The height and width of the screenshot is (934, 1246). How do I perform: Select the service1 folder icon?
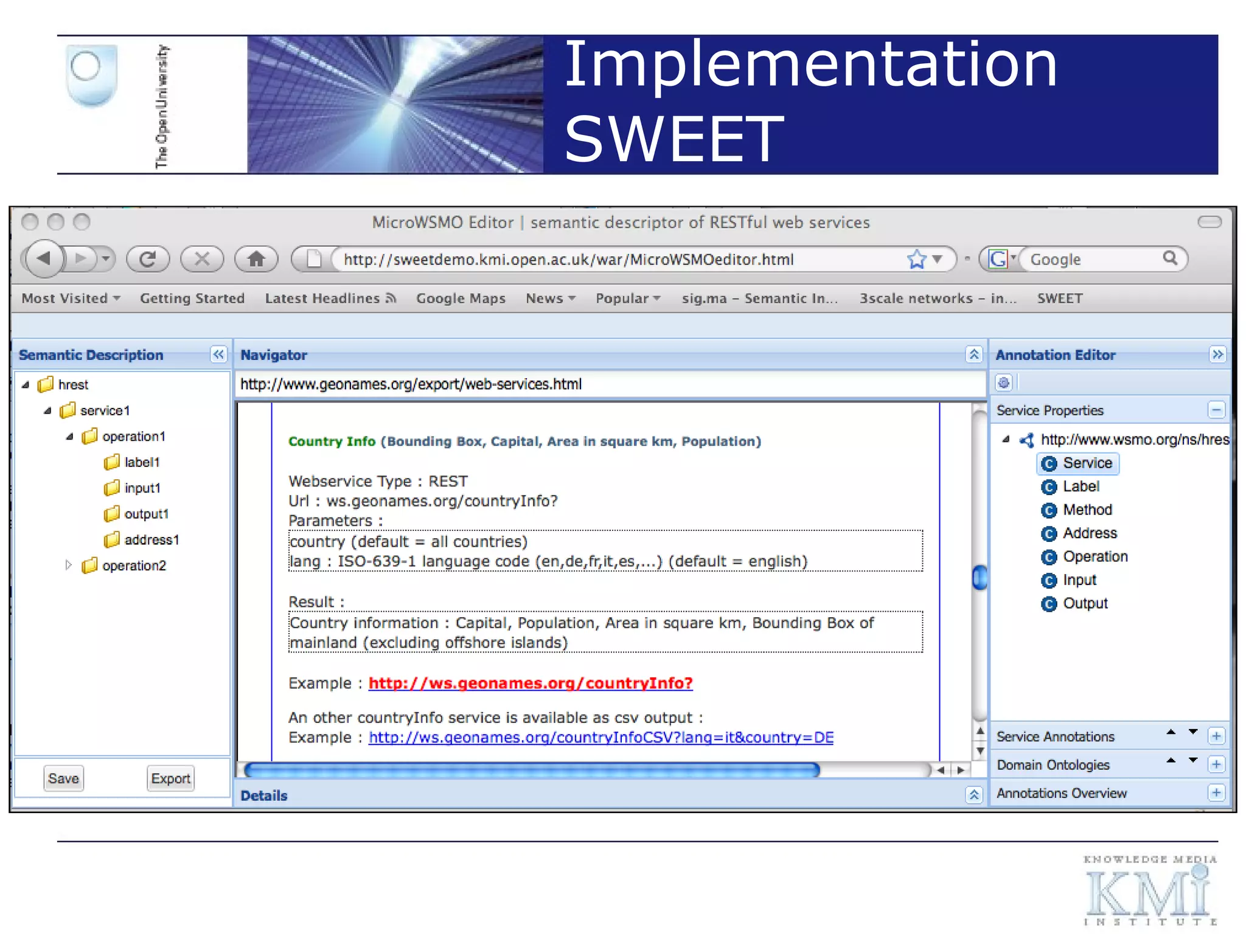68,410
